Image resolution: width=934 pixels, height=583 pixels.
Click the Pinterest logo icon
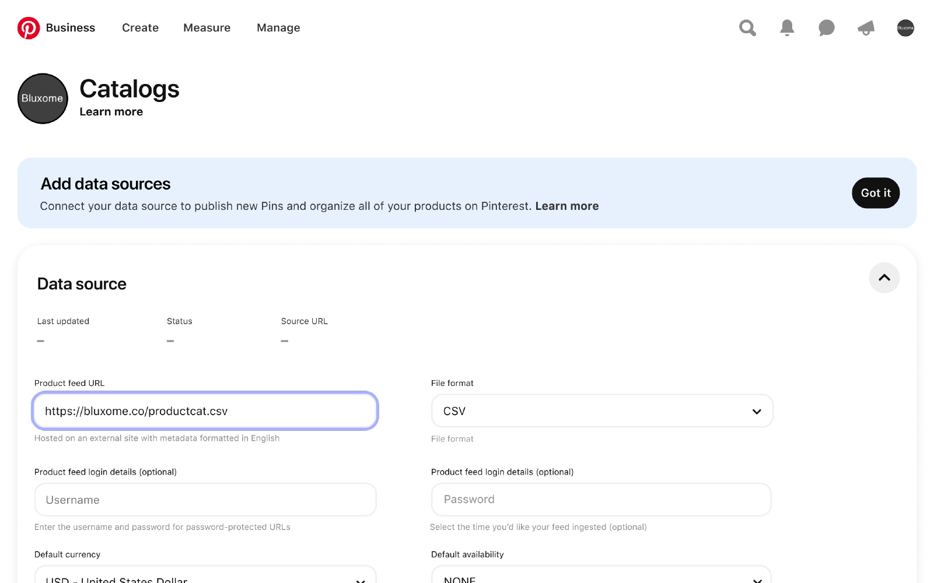pyautogui.click(x=29, y=28)
